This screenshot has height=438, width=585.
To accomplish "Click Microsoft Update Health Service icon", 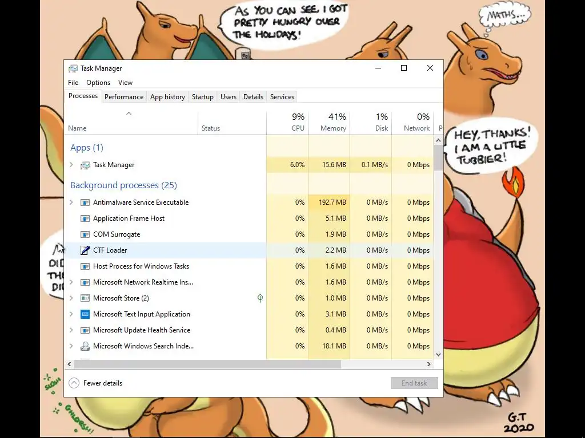I will pos(85,330).
